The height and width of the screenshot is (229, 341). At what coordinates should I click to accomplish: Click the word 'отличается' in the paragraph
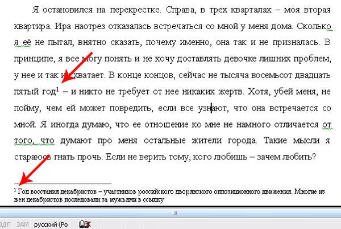[296, 125]
